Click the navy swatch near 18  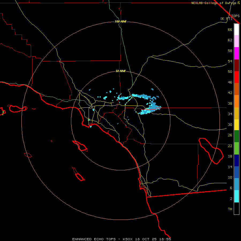pos(236,160)
